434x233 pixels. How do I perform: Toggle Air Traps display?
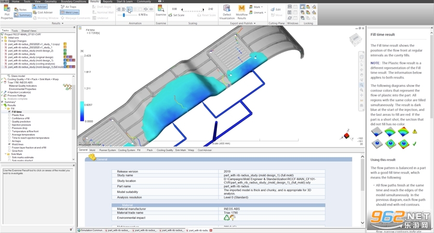coord(68,7)
